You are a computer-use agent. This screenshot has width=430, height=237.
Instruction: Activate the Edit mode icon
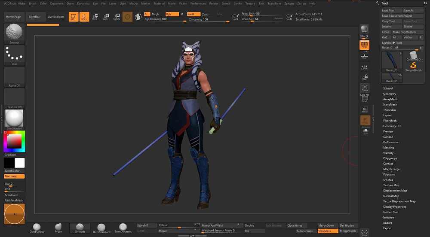(73, 17)
